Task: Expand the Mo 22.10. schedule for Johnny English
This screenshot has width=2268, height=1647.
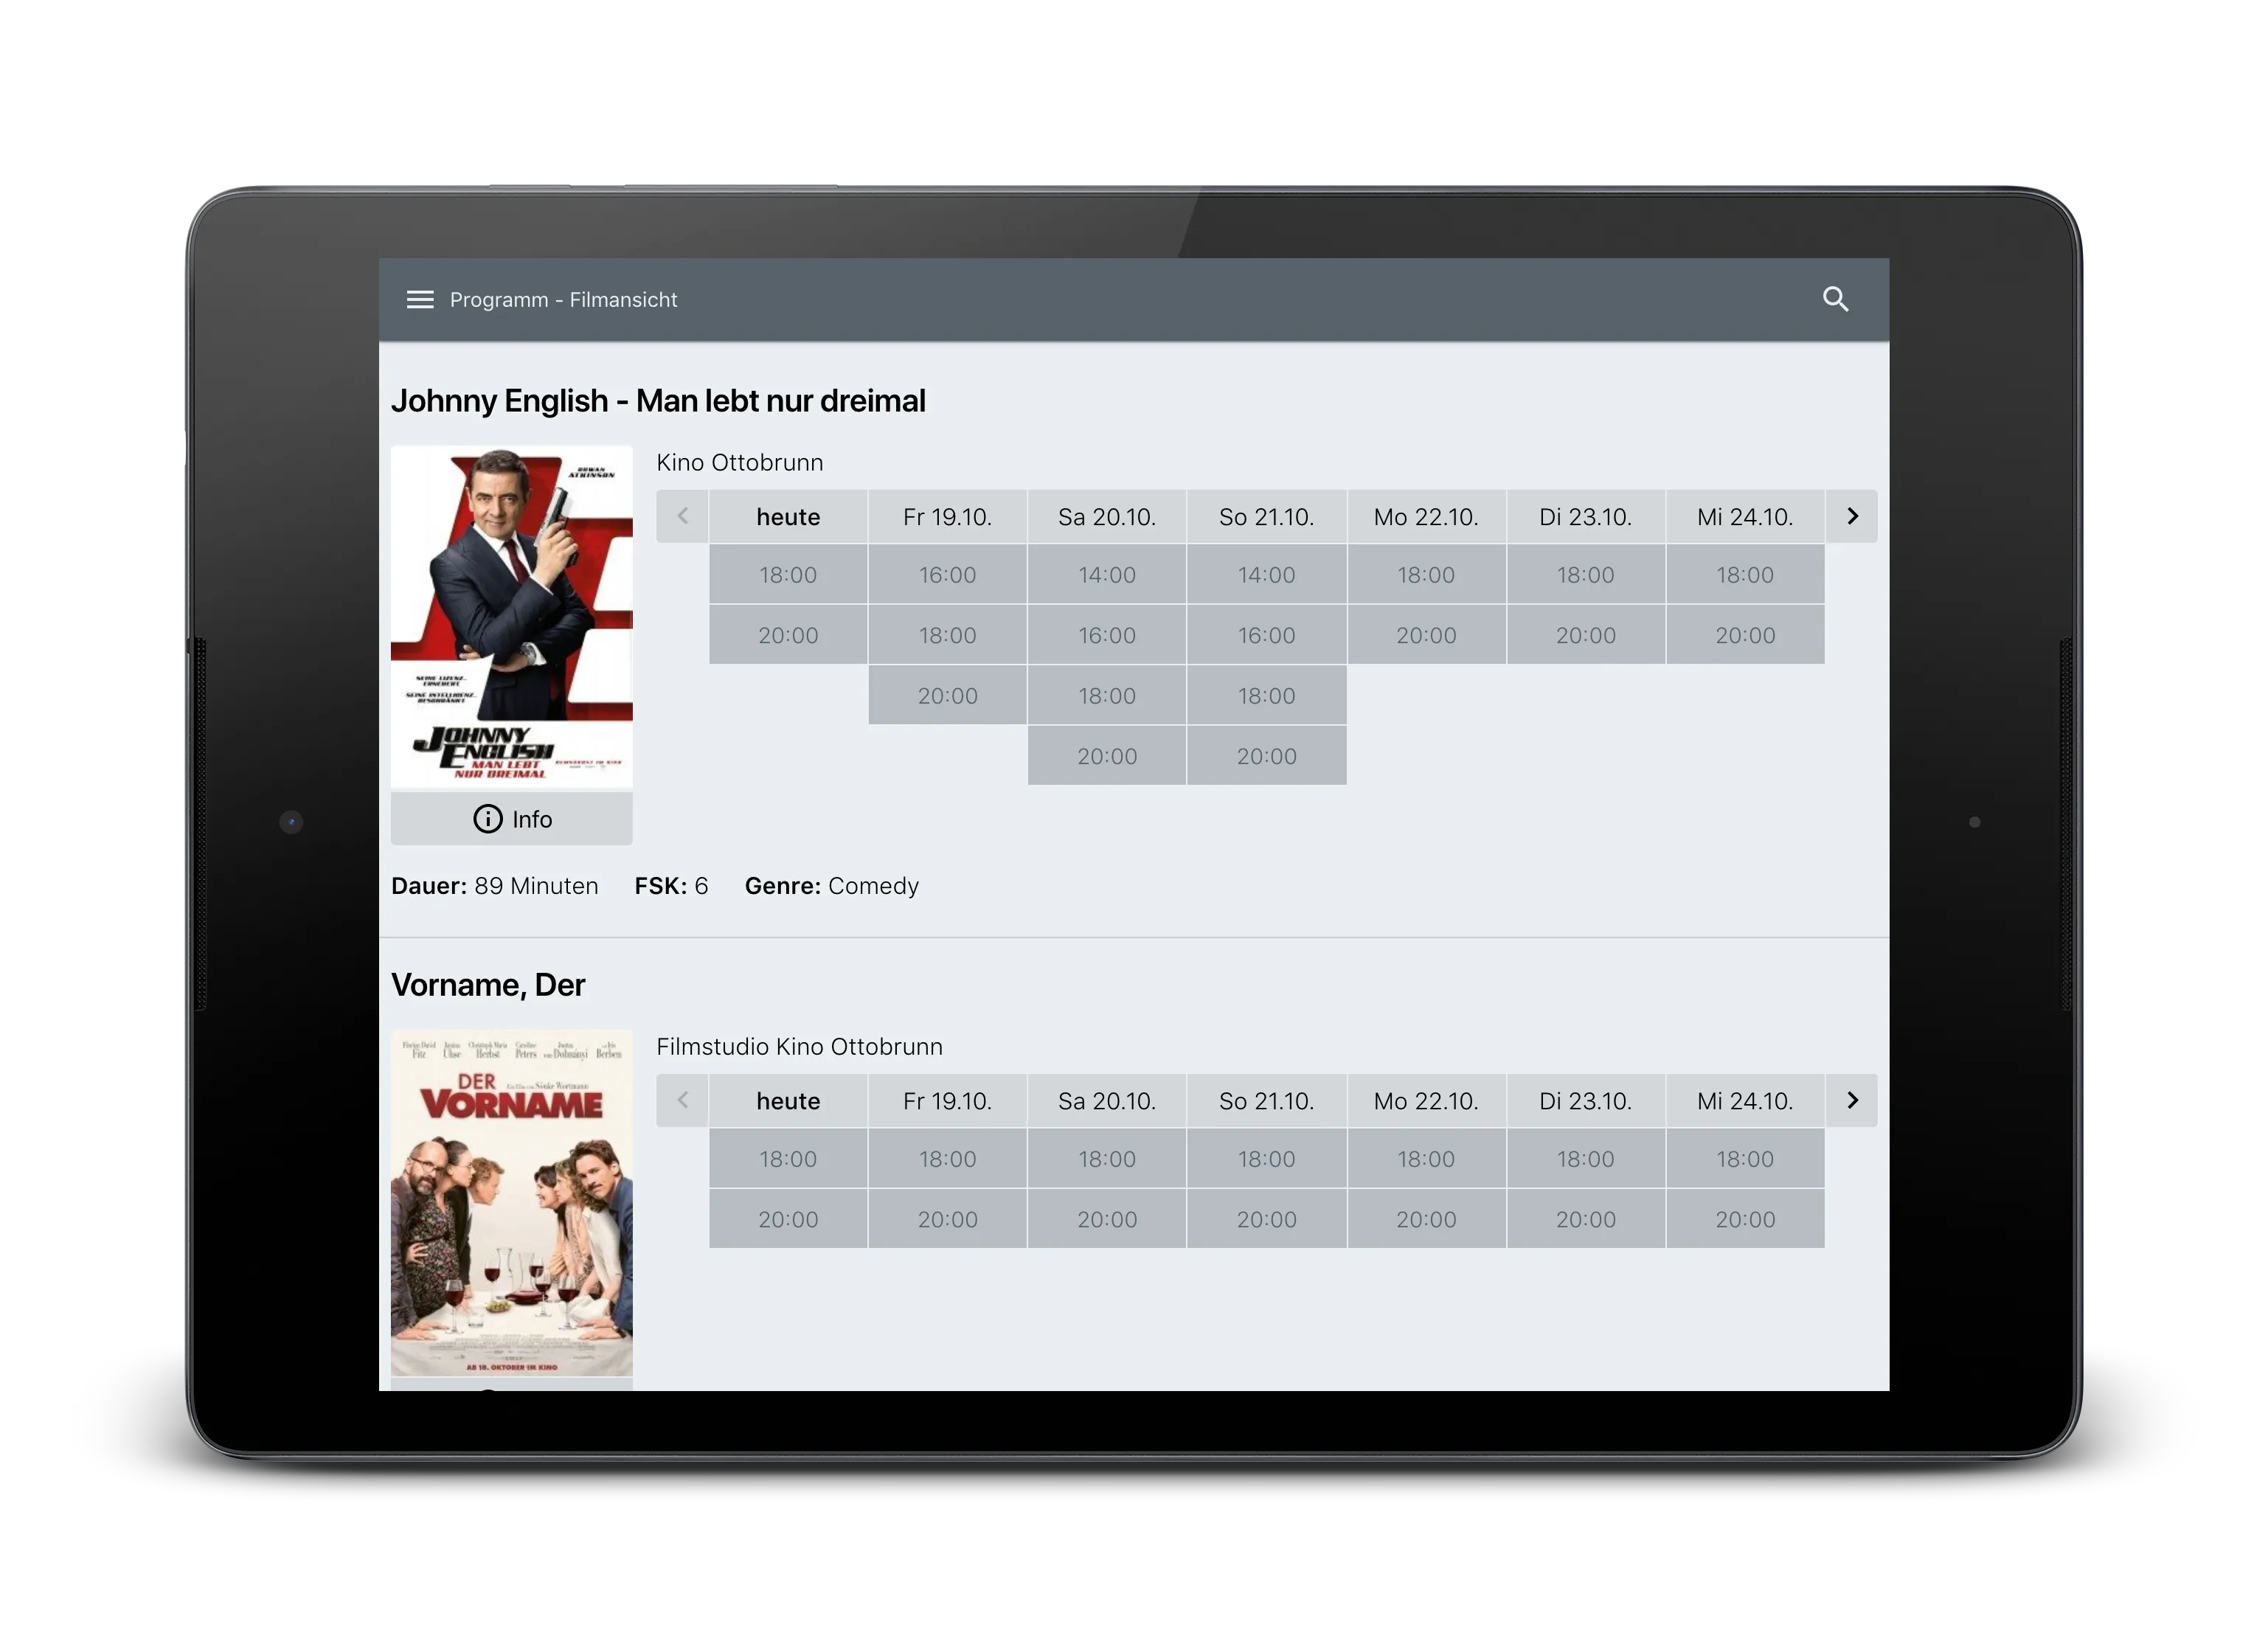Action: [1423, 516]
